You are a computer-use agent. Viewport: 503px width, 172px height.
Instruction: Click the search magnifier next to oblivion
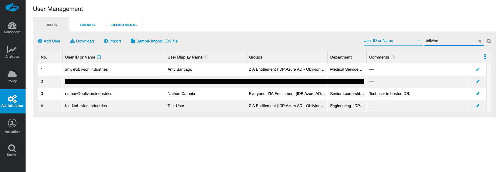(489, 41)
